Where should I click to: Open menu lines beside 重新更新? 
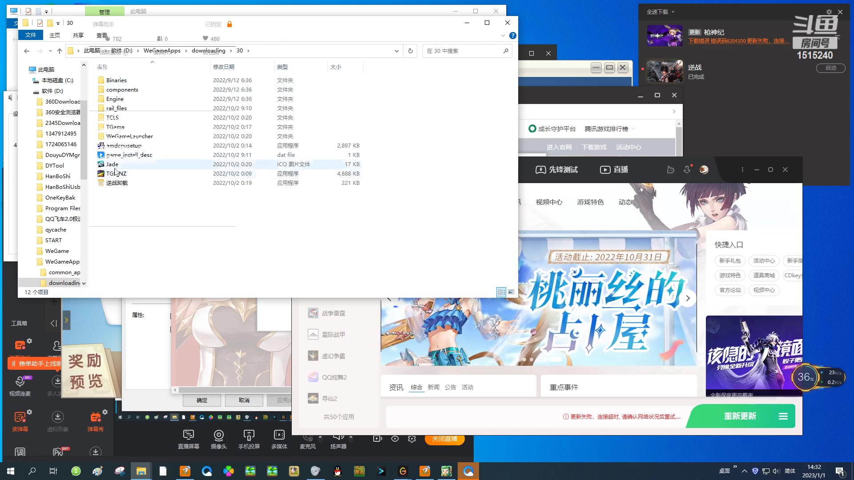pyautogui.click(x=783, y=416)
